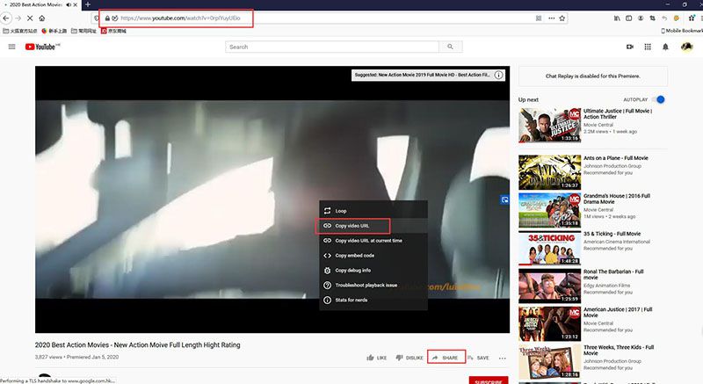Stop loading with the X button

[30, 18]
